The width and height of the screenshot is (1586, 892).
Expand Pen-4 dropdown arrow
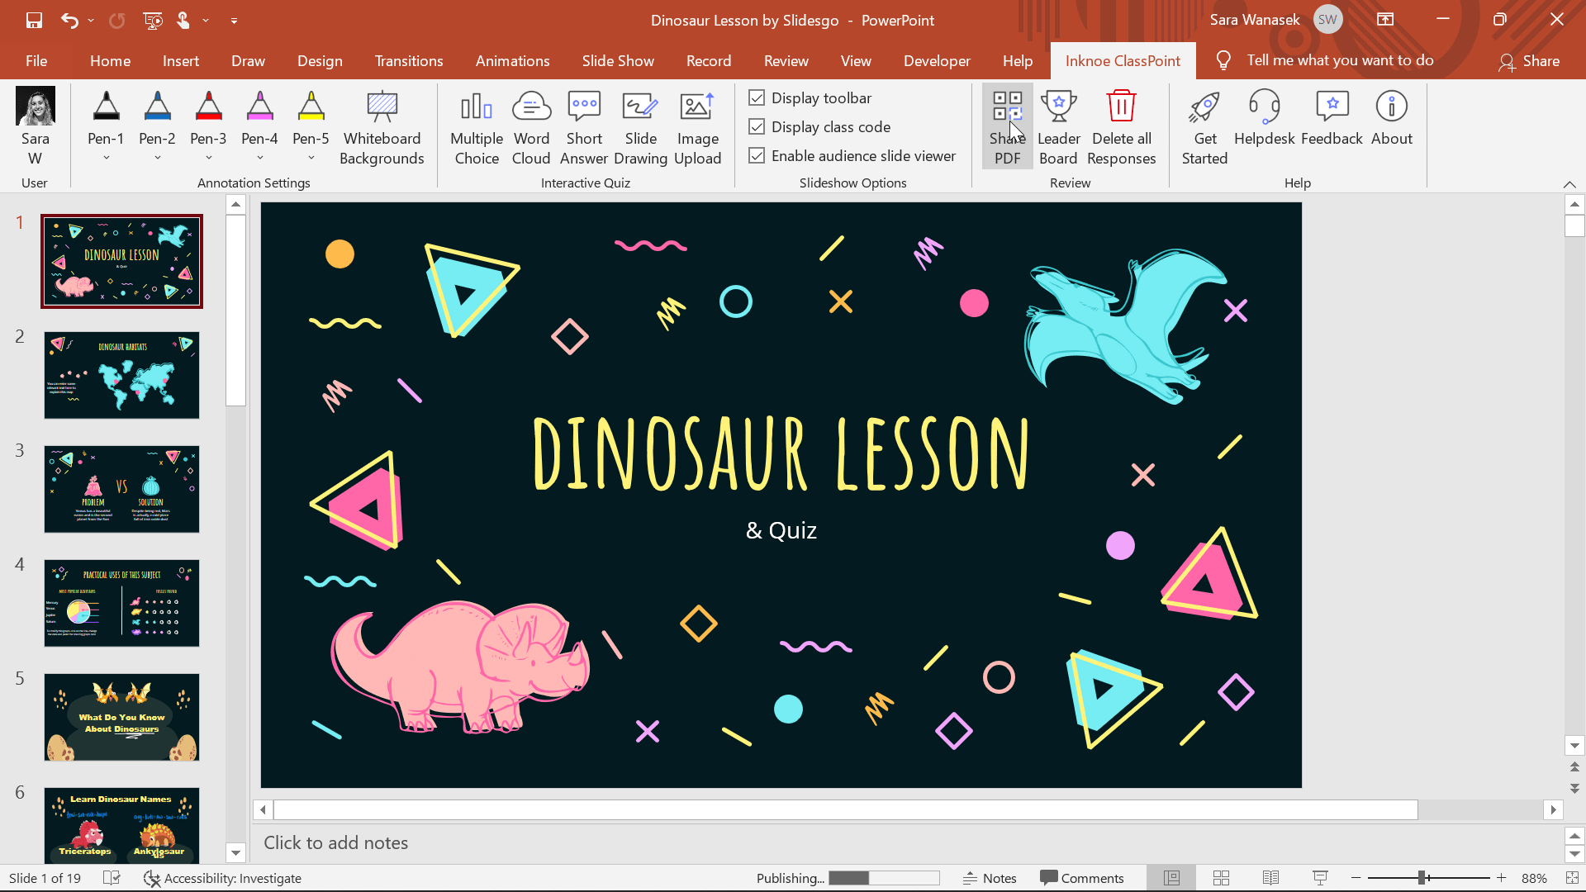pyautogui.click(x=259, y=158)
